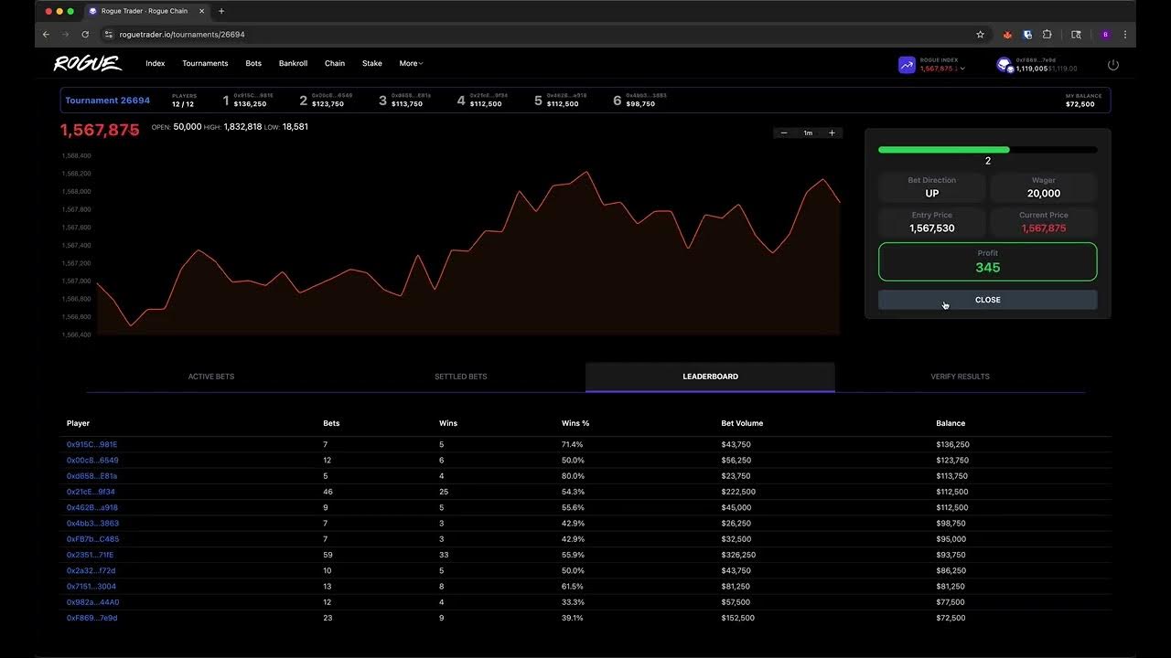
Task: Click the Tournament 26694 title
Action: coord(107,101)
